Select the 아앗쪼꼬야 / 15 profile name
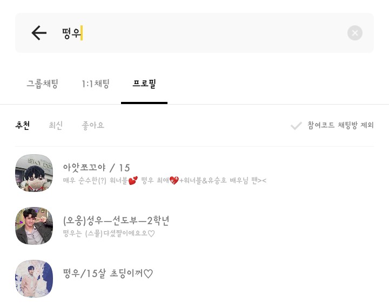Viewport: 389px width, 303px height. pyautogui.click(x=97, y=168)
